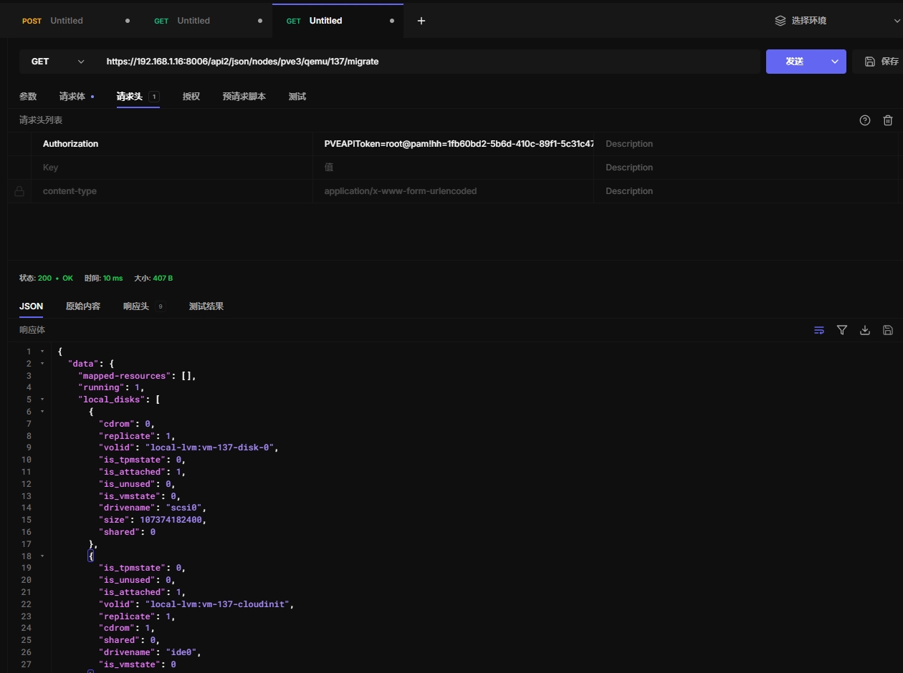Switch to the POST Untitled tab
The width and height of the screenshot is (903, 673).
64,21
